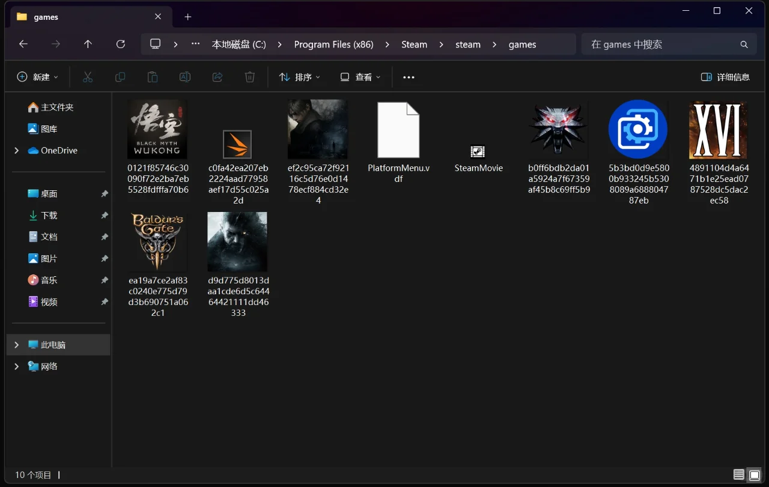Viewport: 769px width, 487px height.
Task: Switch to details list view icon
Action: pyautogui.click(x=739, y=476)
